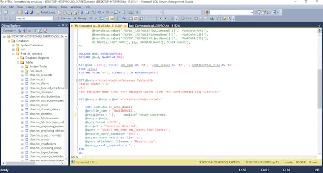Open the View menu
323x173 pixels.
click(20, 7)
